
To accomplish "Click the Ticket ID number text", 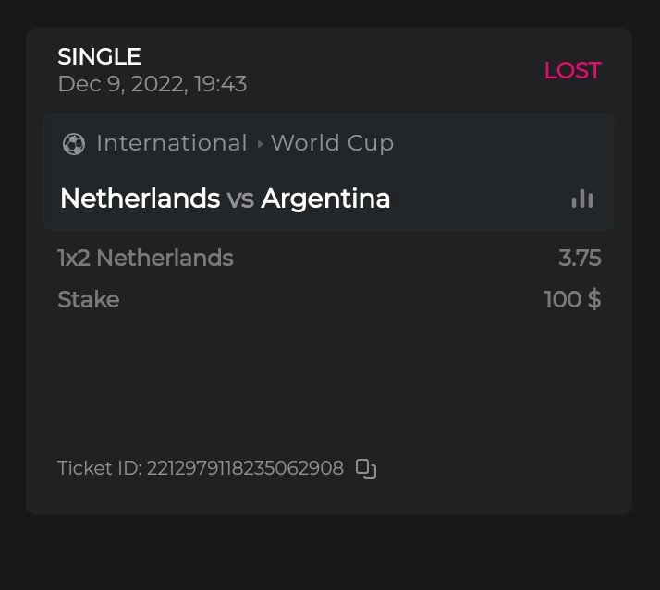I will pyautogui.click(x=246, y=468).
